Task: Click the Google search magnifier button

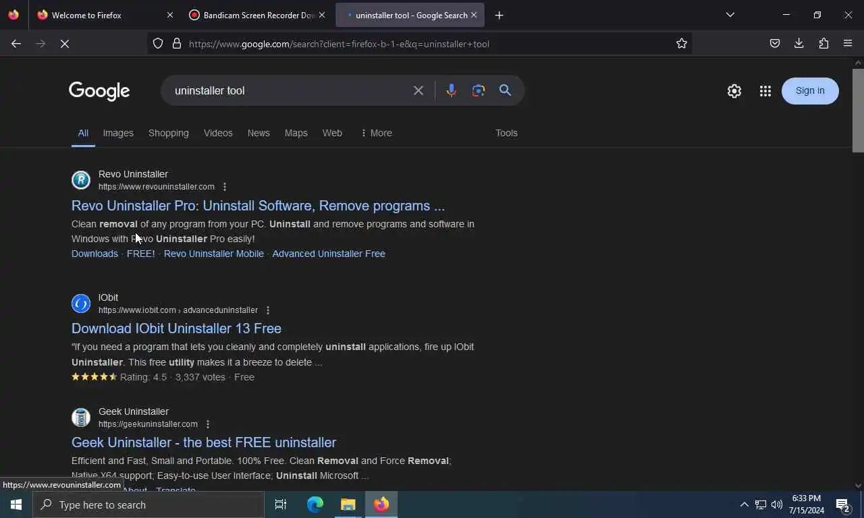Action: [x=505, y=90]
